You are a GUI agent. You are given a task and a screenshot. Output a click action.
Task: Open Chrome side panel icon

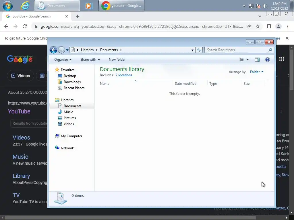pos(269,26)
